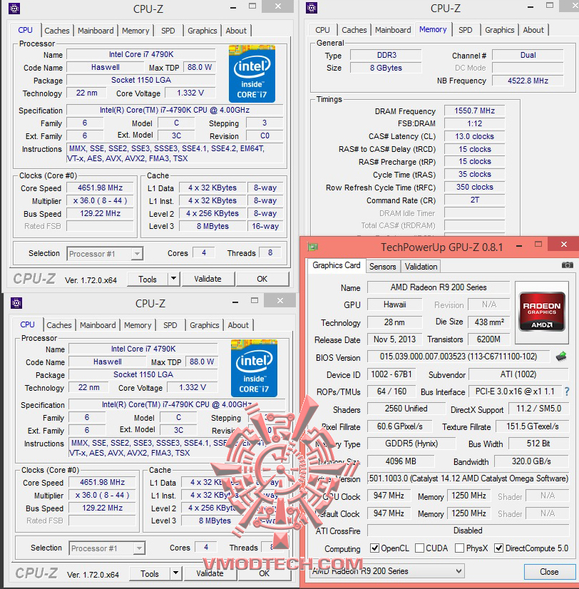Click the CPU-Z app icon in top-left window title bar
Viewport: 579px width, 589px height.
[14, 9]
